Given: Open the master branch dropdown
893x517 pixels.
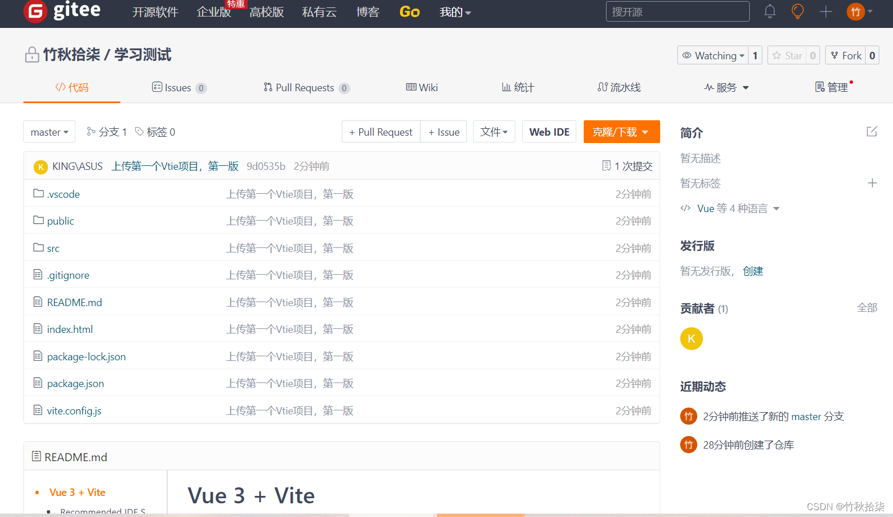Looking at the screenshot, I should (x=49, y=132).
